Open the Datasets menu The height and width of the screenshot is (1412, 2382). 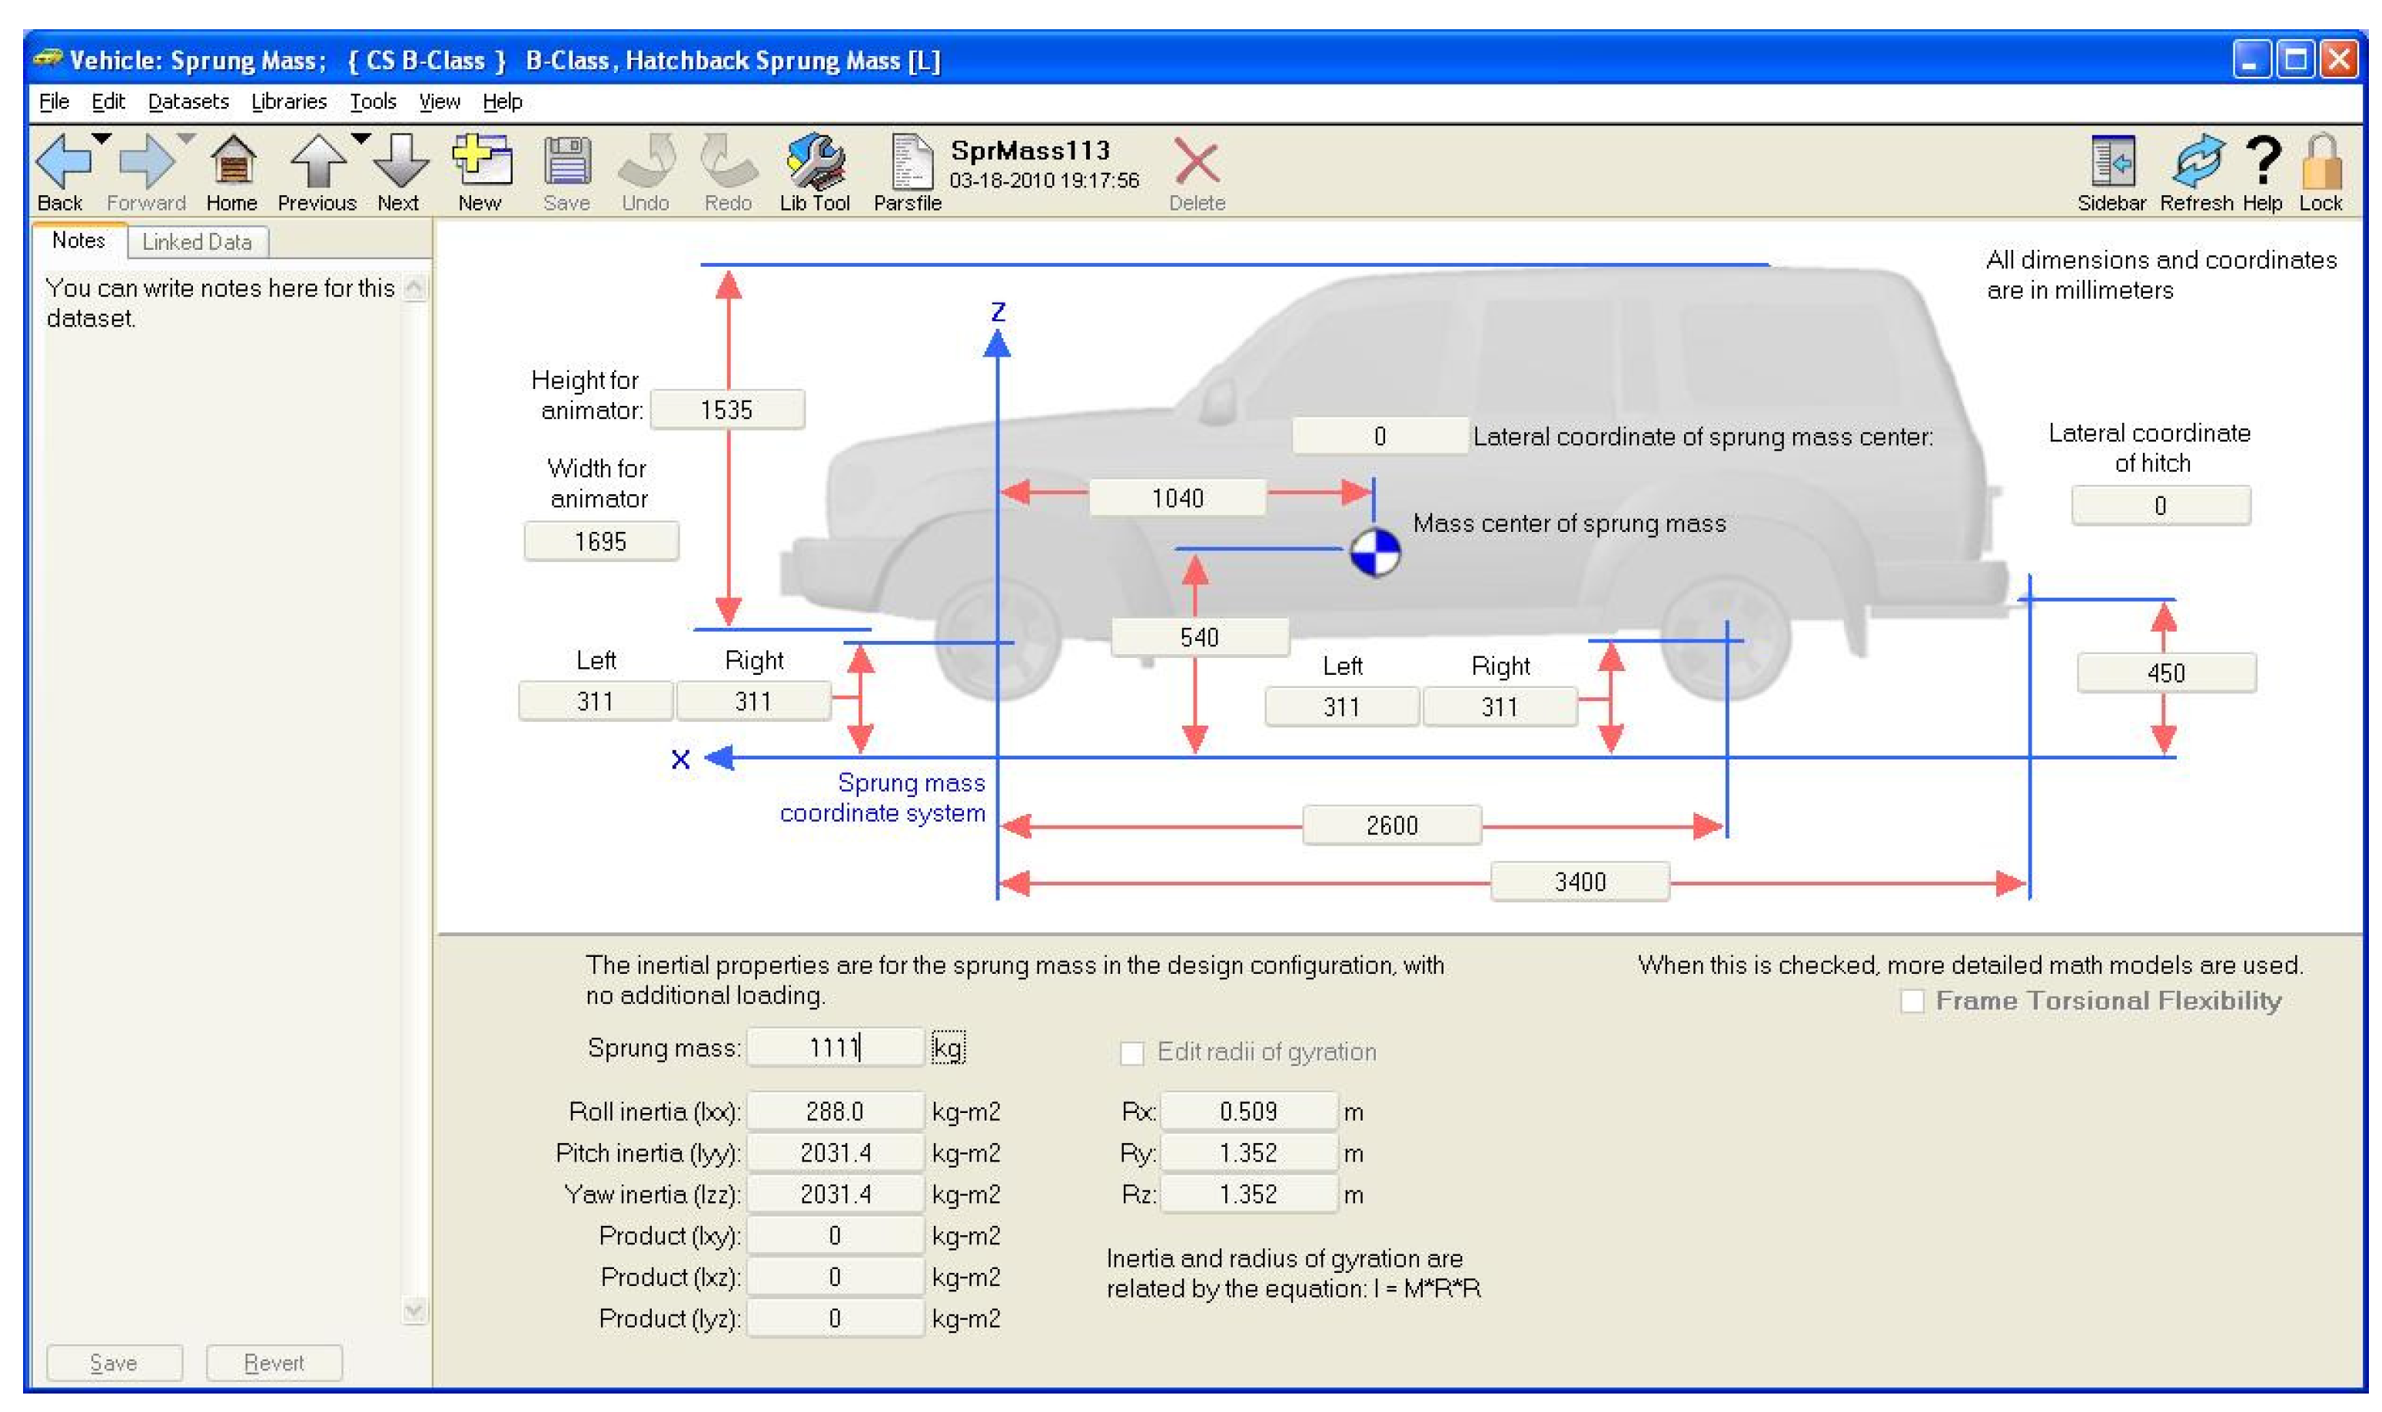(x=188, y=101)
